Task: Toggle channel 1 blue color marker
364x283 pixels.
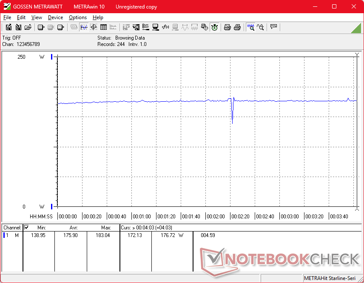Action: pyautogui.click(x=5, y=235)
